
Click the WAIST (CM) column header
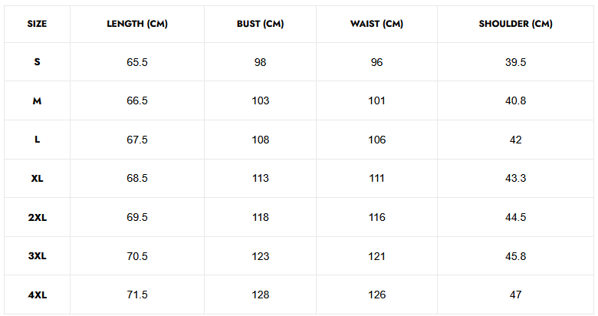point(376,24)
